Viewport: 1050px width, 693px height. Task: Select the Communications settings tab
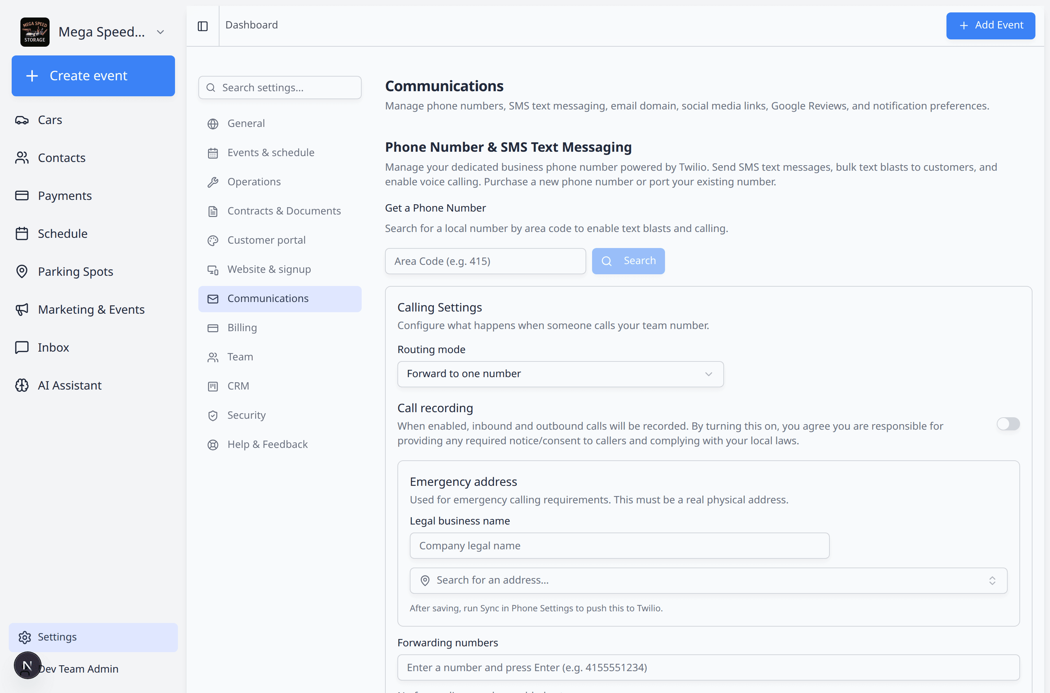[280, 299]
